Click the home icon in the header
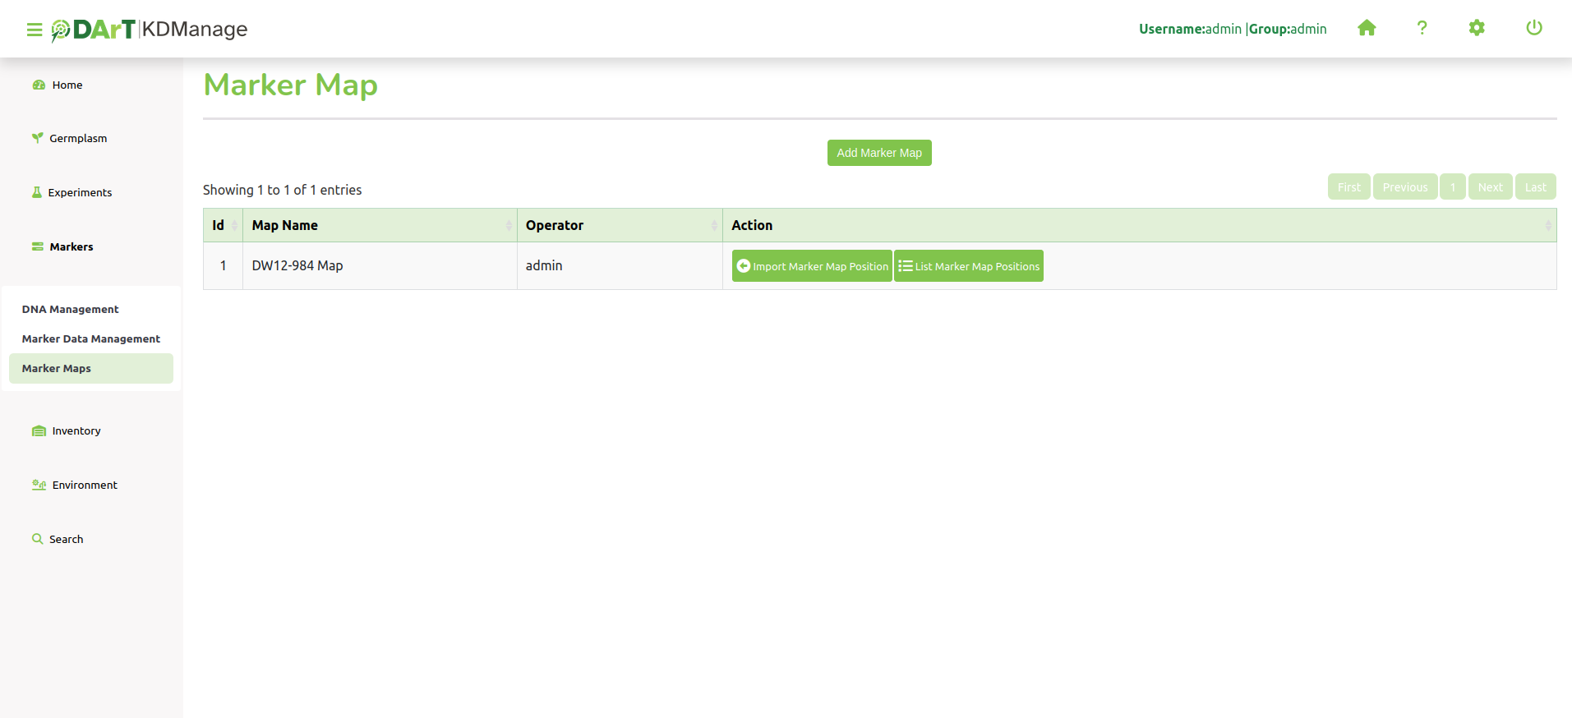 (x=1367, y=29)
